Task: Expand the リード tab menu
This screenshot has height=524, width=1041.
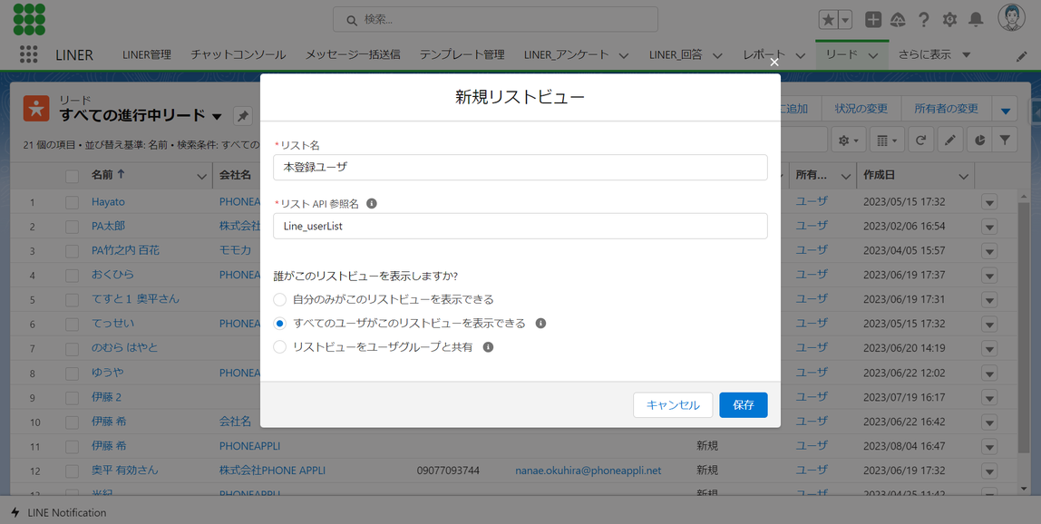Action: click(874, 56)
